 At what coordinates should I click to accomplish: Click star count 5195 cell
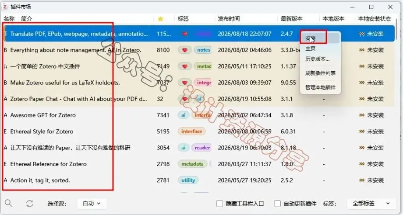(163, 132)
